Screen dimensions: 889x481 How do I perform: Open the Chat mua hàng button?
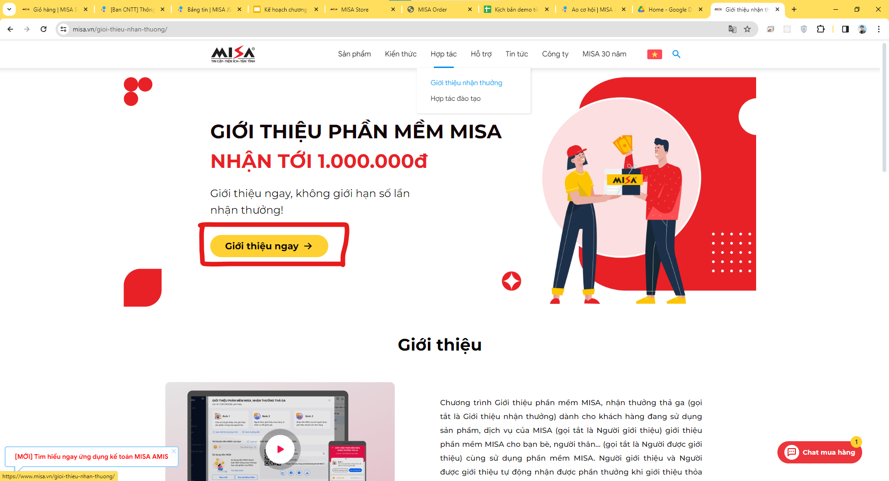coord(820,452)
